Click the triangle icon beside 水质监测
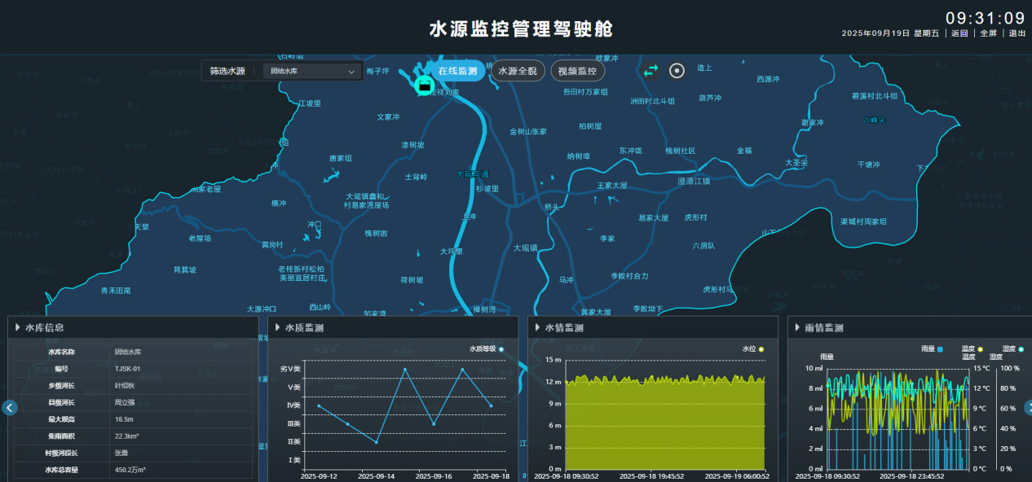1032x482 pixels. [x=277, y=327]
